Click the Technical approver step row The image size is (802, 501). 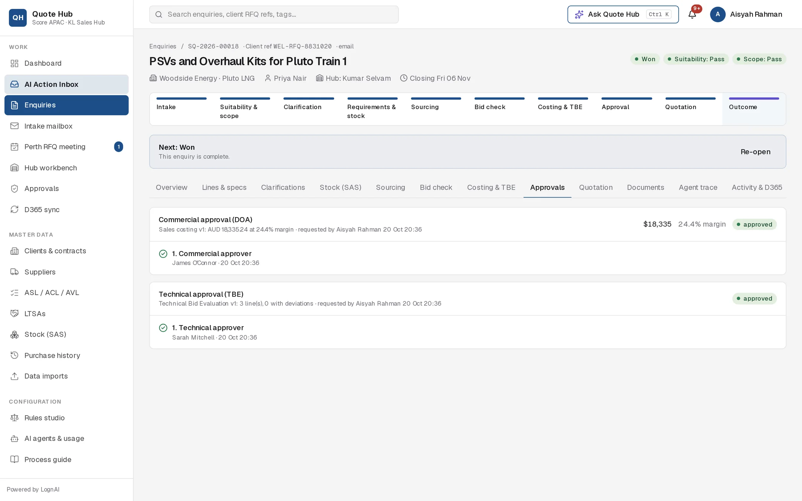point(468,332)
